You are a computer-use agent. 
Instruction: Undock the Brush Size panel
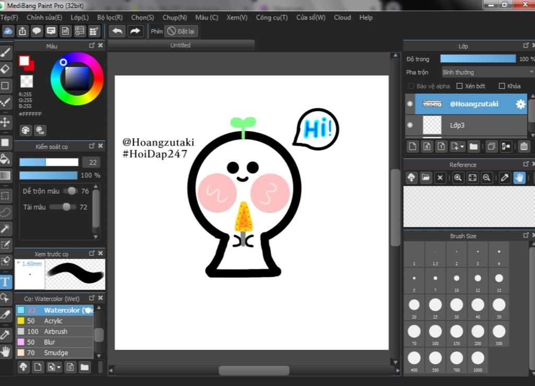[x=526, y=235]
